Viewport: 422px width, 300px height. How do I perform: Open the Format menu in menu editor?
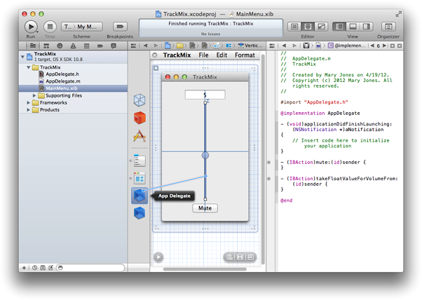click(245, 55)
